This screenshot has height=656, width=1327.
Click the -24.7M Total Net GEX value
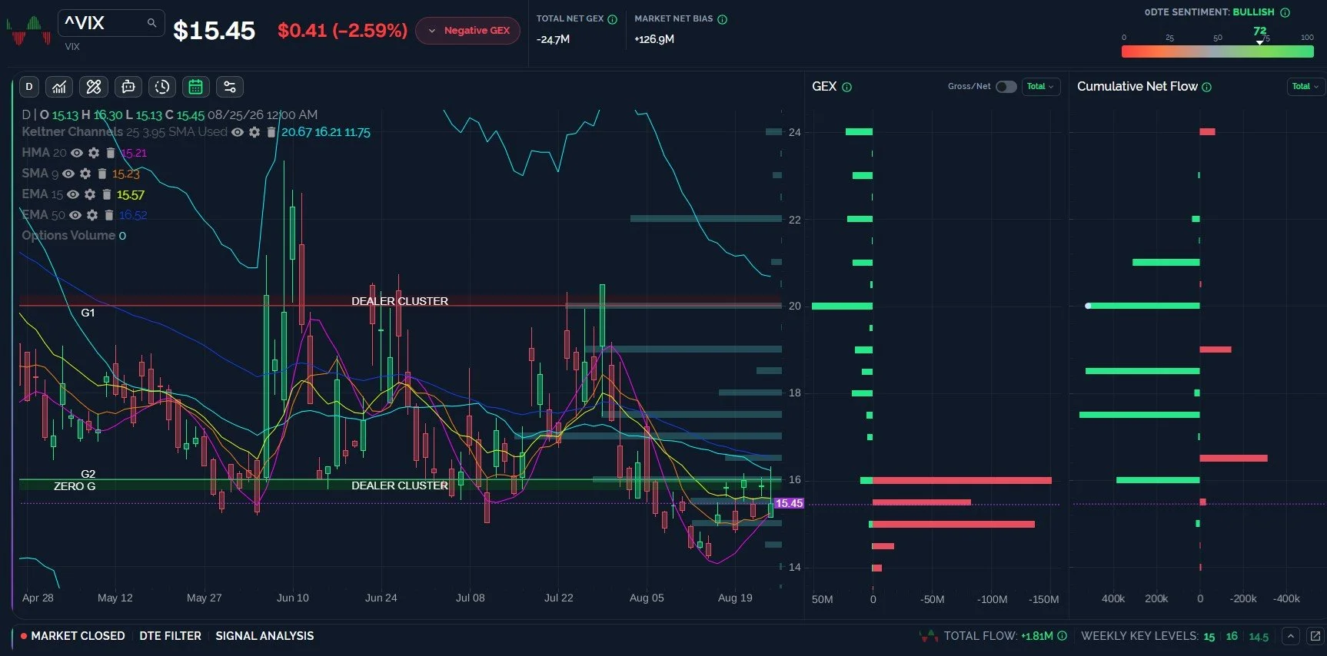[553, 39]
